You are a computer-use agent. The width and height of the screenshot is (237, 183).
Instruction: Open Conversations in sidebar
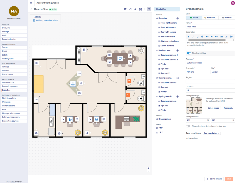point(14,82)
